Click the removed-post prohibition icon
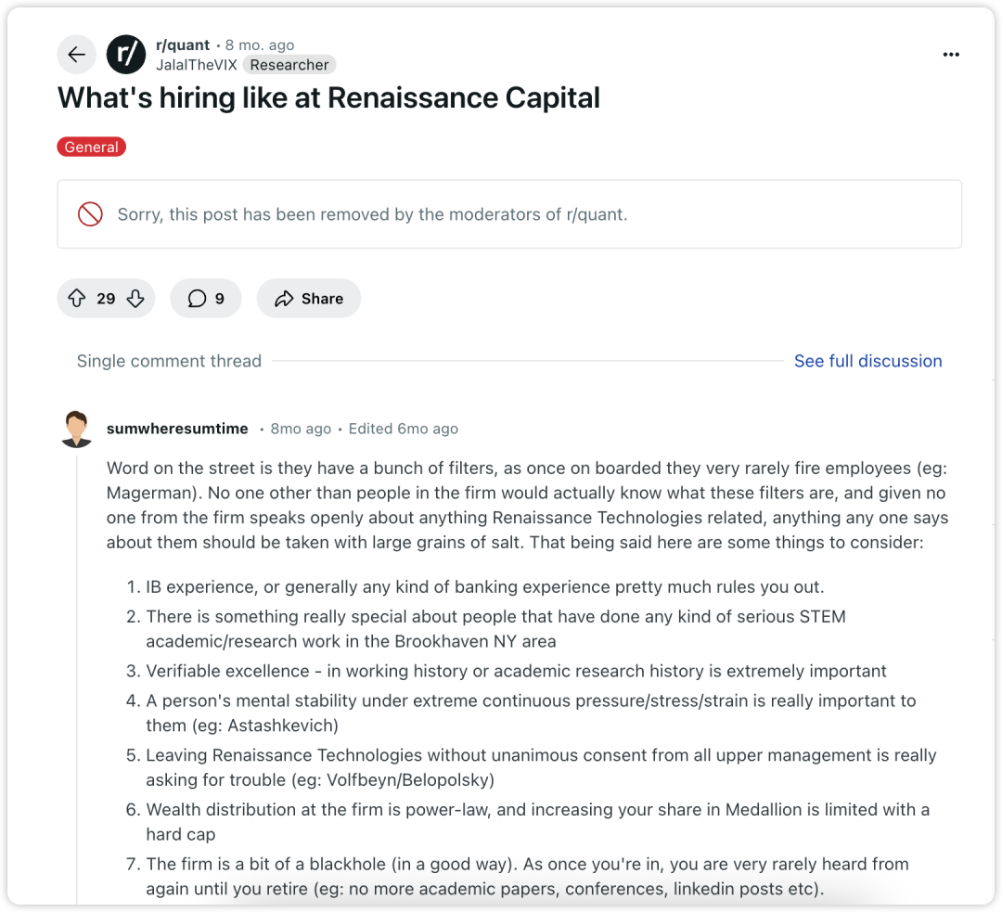This screenshot has width=1002, height=912. point(90,214)
